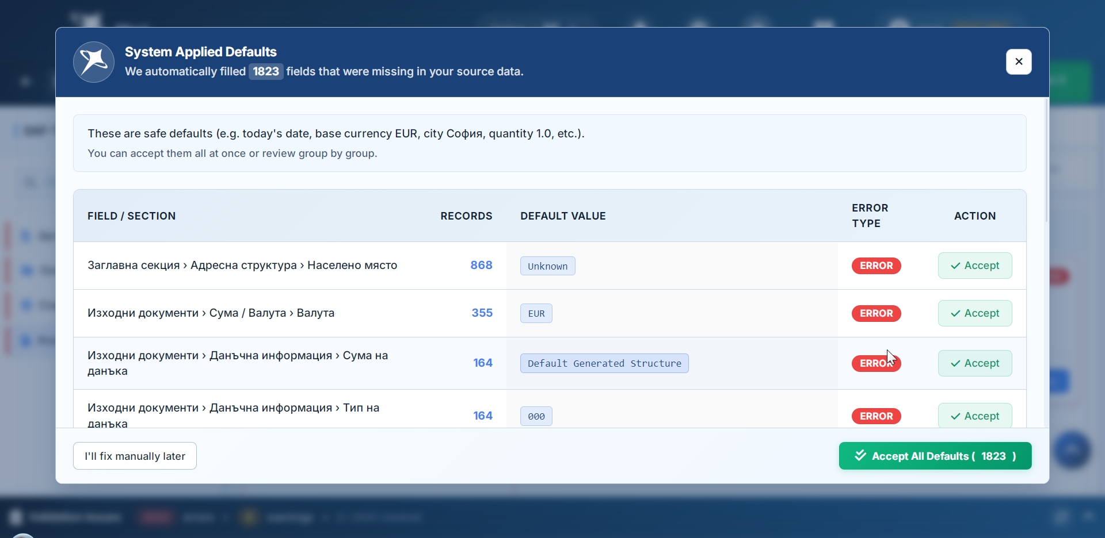
Task: Click ERROR badge in Тип на данъка row
Action: pyautogui.click(x=877, y=416)
